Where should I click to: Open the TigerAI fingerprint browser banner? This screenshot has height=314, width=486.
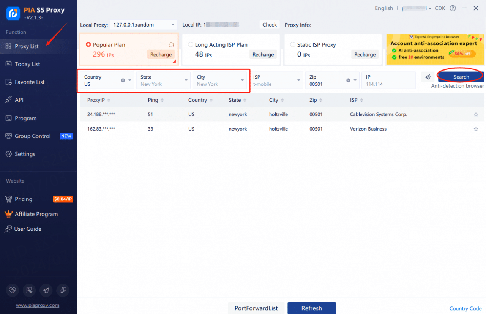435,49
